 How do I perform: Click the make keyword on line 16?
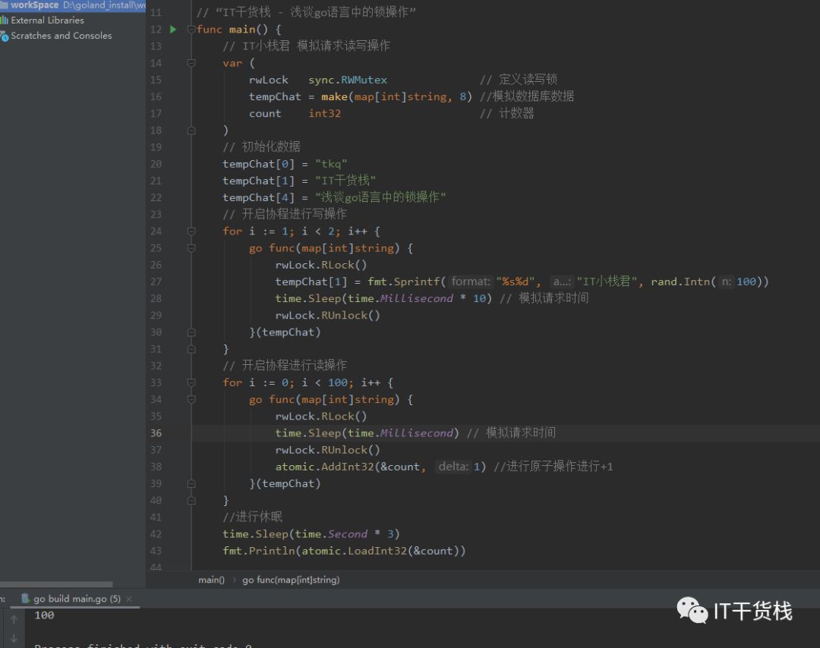334,96
